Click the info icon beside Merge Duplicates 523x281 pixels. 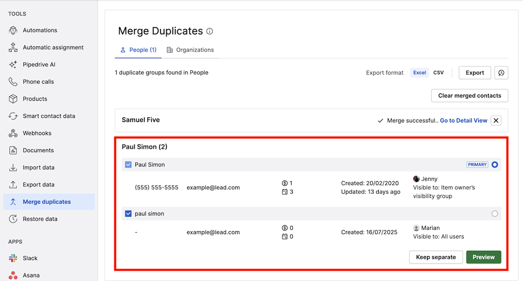(x=209, y=31)
